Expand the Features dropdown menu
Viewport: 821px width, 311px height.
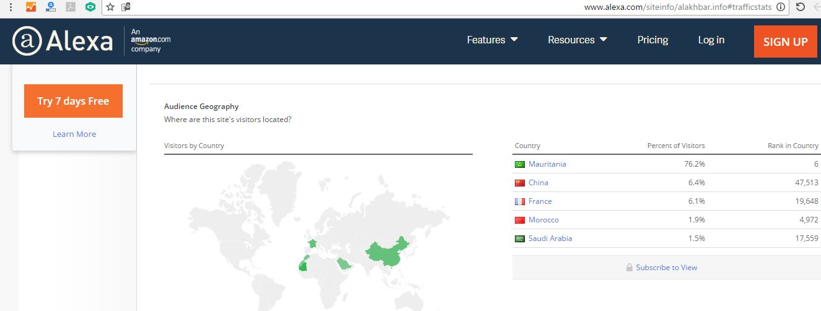[492, 40]
